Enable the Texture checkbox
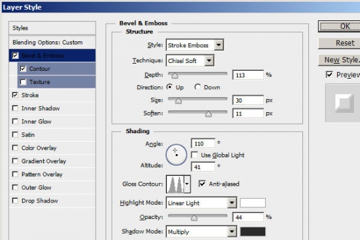The height and width of the screenshot is (240, 360). (23, 82)
